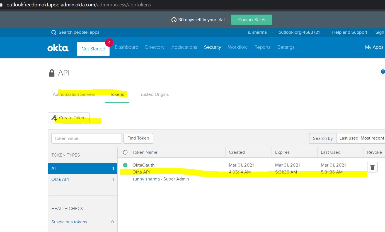The width and height of the screenshot is (385, 232).
Task: Open the Workflow menu
Action: click(x=238, y=47)
